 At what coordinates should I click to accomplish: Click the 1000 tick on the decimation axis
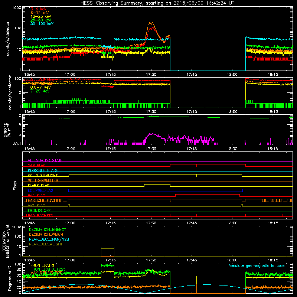(x=17, y=227)
